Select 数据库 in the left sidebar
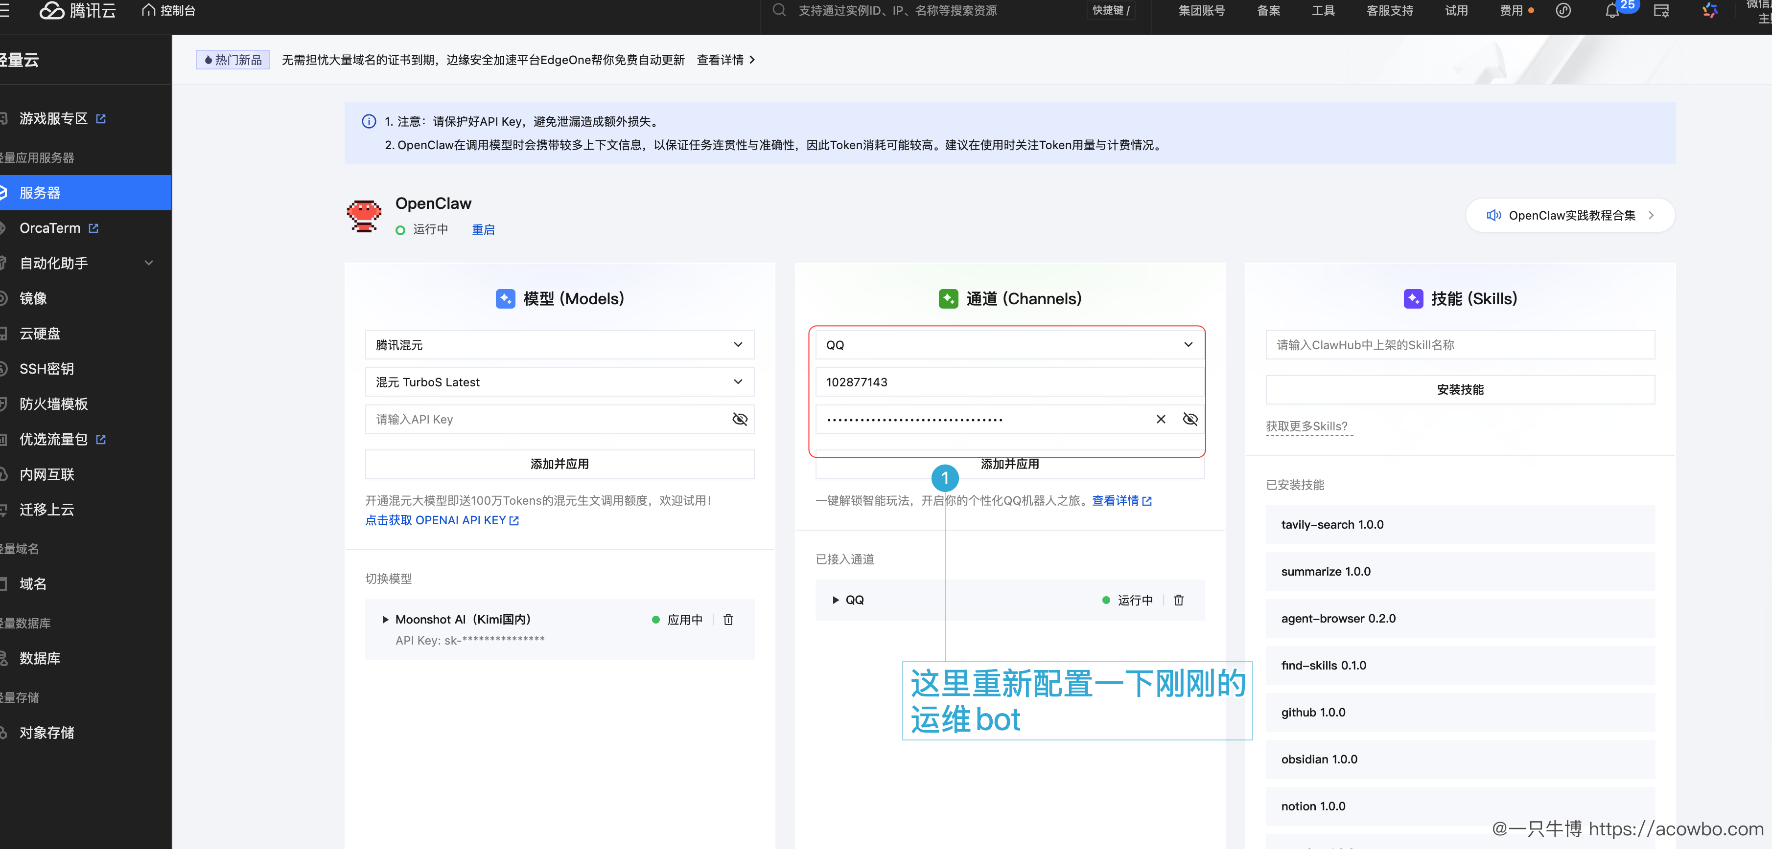This screenshot has height=849, width=1772. 40,658
